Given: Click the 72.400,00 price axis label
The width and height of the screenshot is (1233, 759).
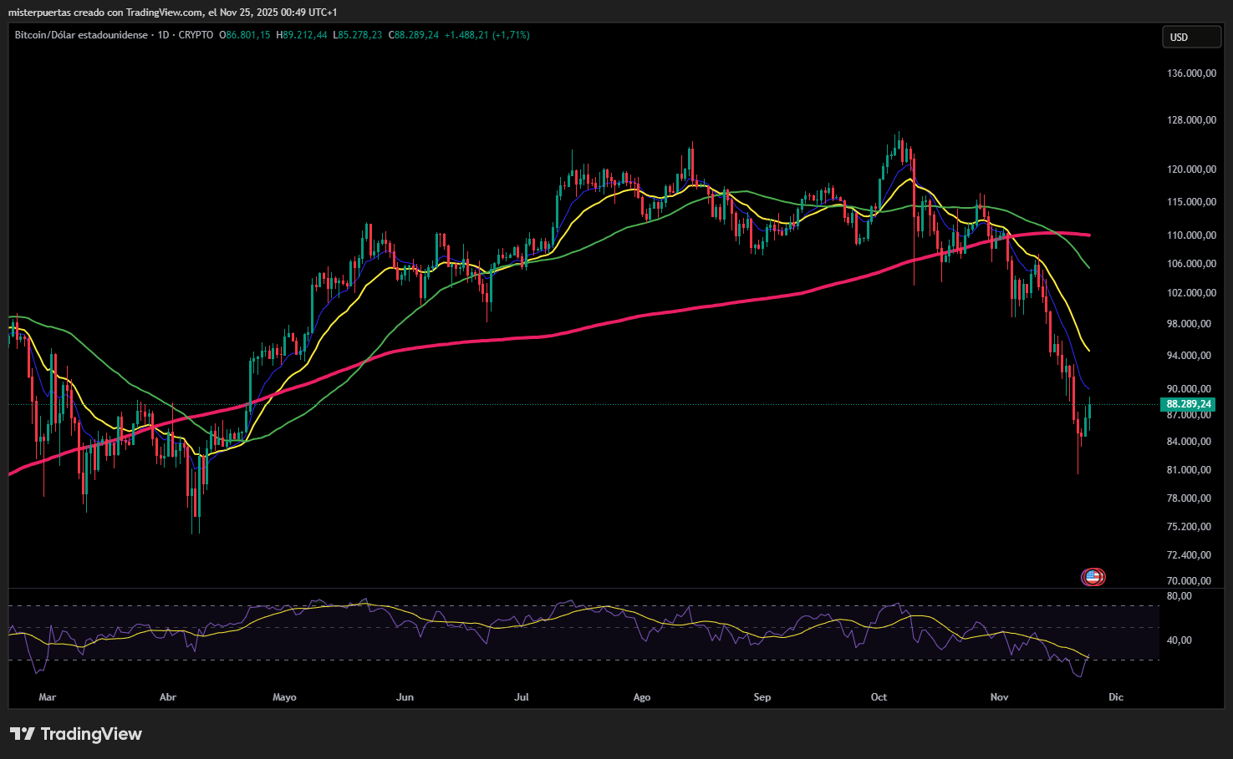Looking at the screenshot, I should click(1189, 555).
